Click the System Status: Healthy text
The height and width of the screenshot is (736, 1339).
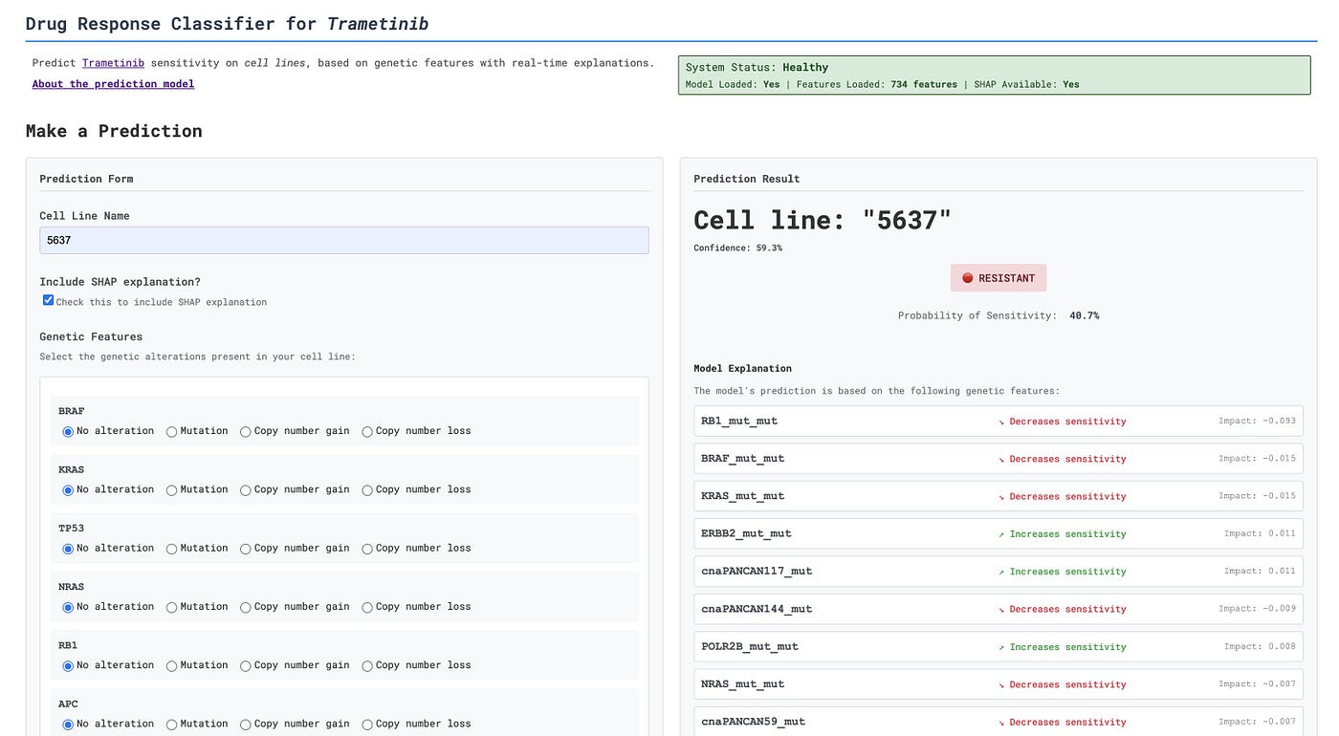pyautogui.click(x=757, y=67)
